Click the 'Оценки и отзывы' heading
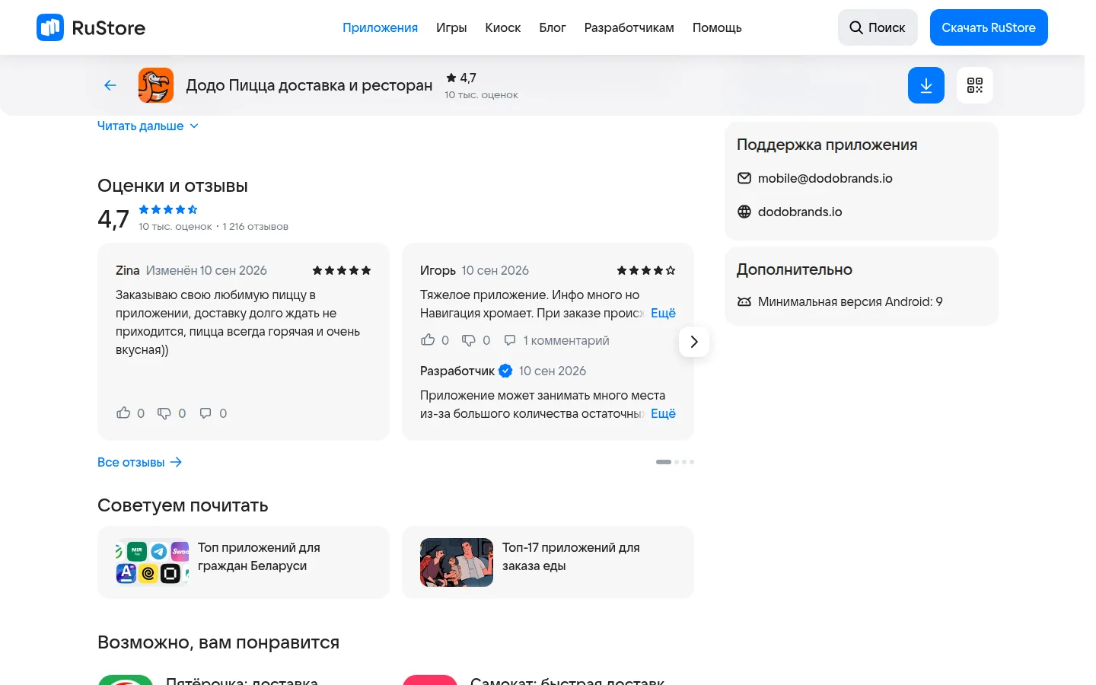 (173, 186)
